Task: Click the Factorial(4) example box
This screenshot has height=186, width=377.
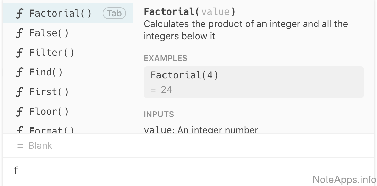Action: (x=253, y=82)
